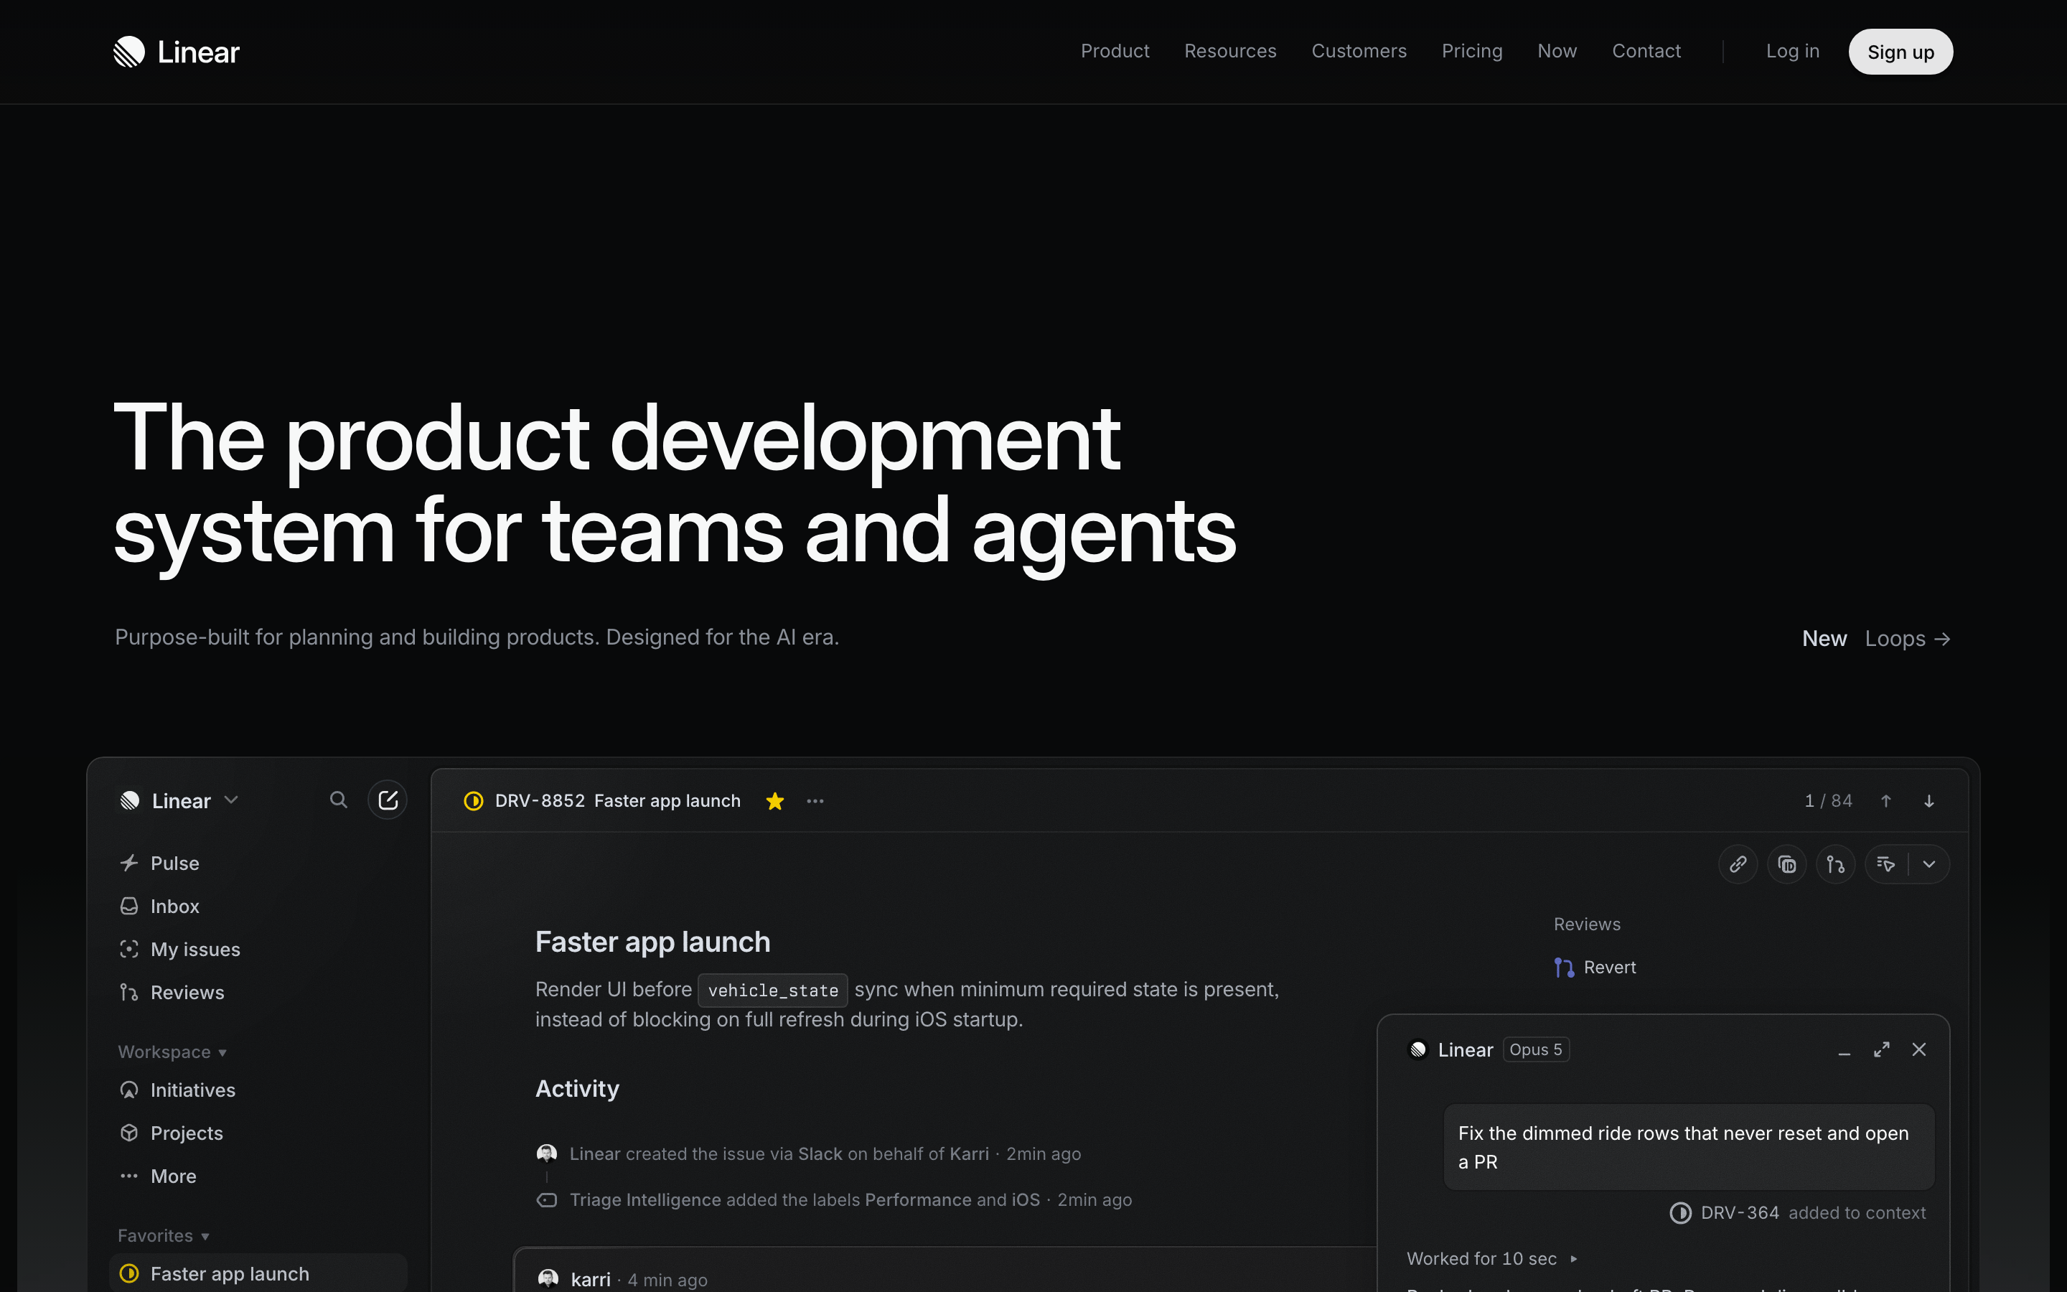Click the compose new issue icon

(388, 800)
